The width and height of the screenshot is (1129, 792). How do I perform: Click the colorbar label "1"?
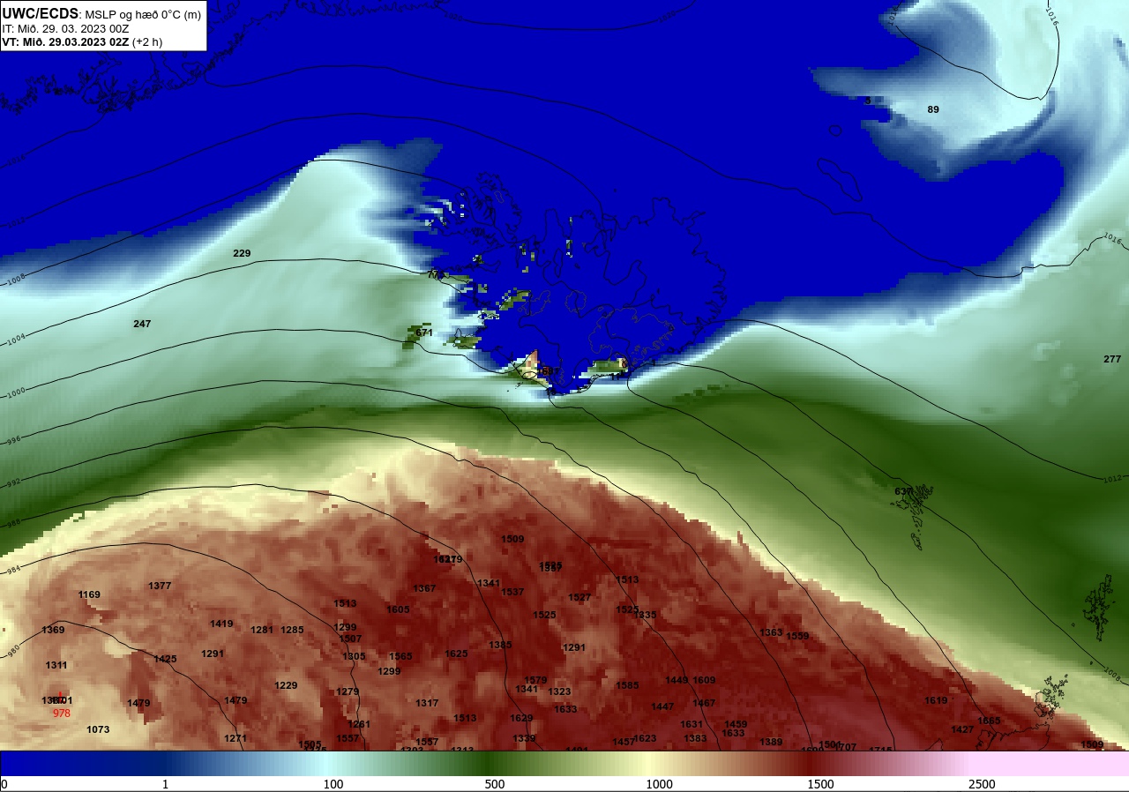click(x=165, y=784)
